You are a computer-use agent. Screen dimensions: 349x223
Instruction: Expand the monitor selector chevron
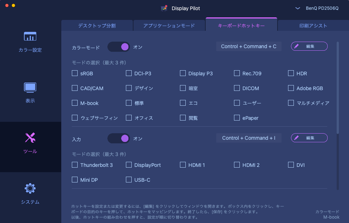(297, 8)
